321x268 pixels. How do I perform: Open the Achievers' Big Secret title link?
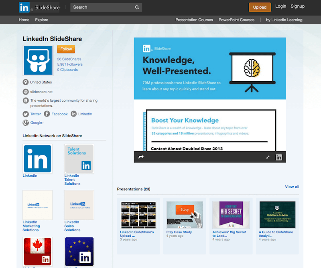(229, 234)
